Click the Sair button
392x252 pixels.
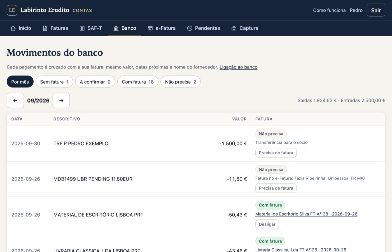tap(376, 10)
